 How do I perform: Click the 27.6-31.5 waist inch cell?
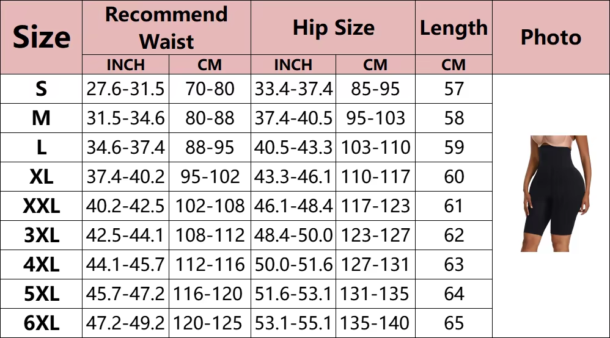tap(125, 89)
